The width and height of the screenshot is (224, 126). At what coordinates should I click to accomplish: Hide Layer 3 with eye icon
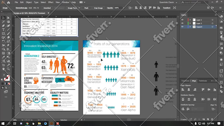tap(182, 23)
